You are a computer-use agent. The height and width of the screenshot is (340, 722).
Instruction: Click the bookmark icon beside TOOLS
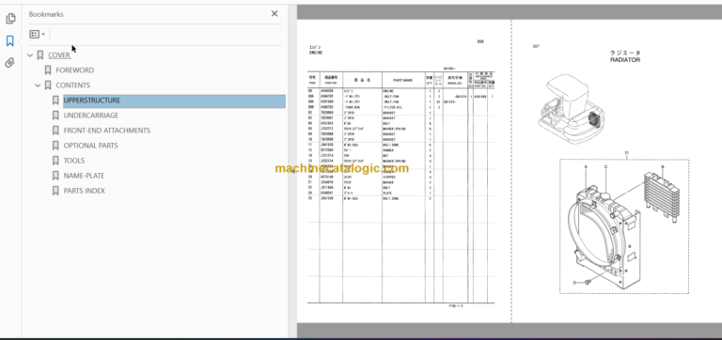pyautogui.click(x=55, y=161)
